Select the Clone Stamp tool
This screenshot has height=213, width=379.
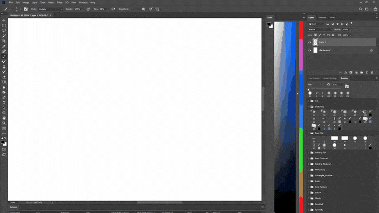coord(4,67)
